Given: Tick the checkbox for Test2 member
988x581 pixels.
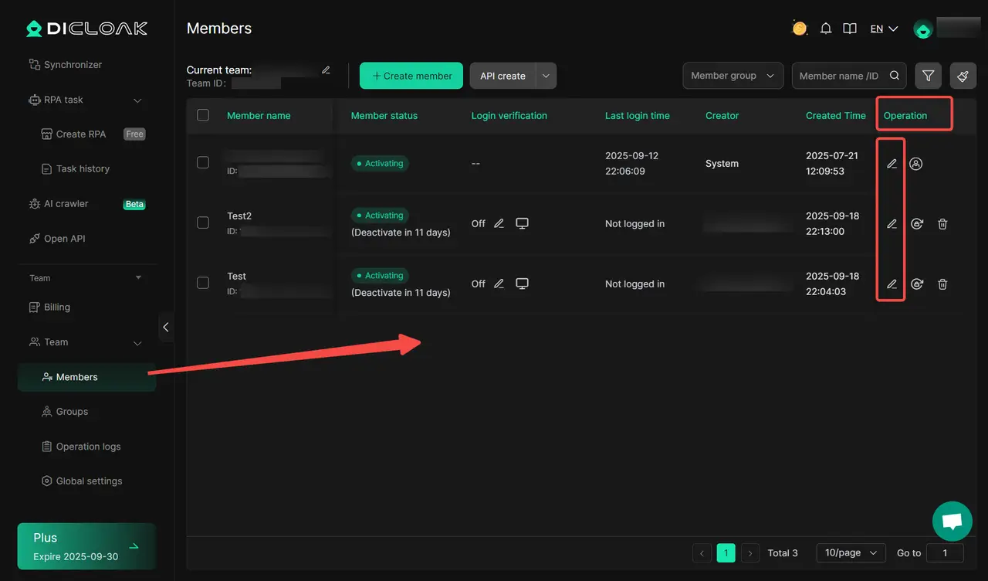Looking at the screenshot, I should click(x=203, y=223).
